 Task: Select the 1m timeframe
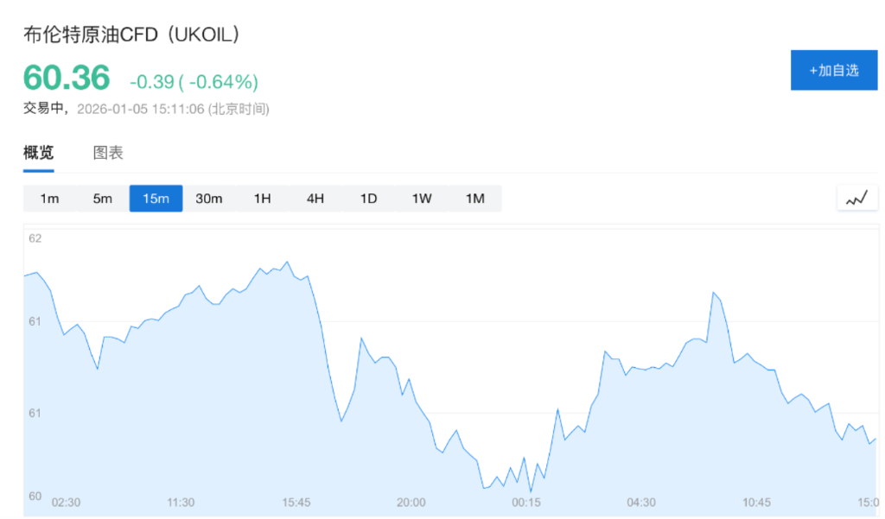click(x=49, y=199)
